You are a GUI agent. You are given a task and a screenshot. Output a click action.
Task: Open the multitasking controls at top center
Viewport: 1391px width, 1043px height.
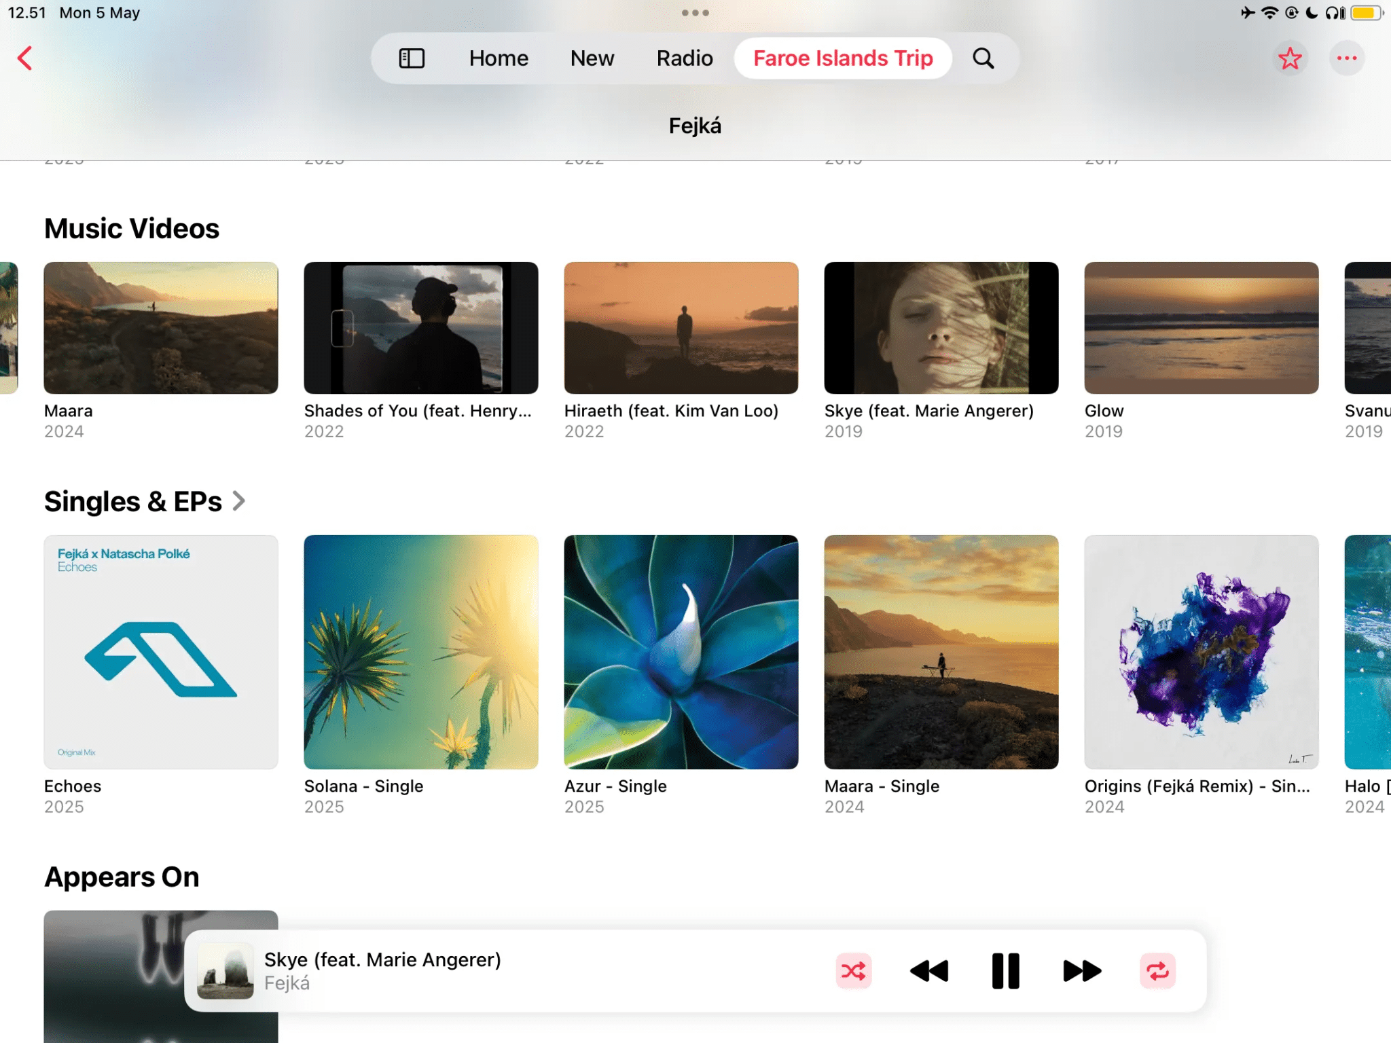point(695,12)
